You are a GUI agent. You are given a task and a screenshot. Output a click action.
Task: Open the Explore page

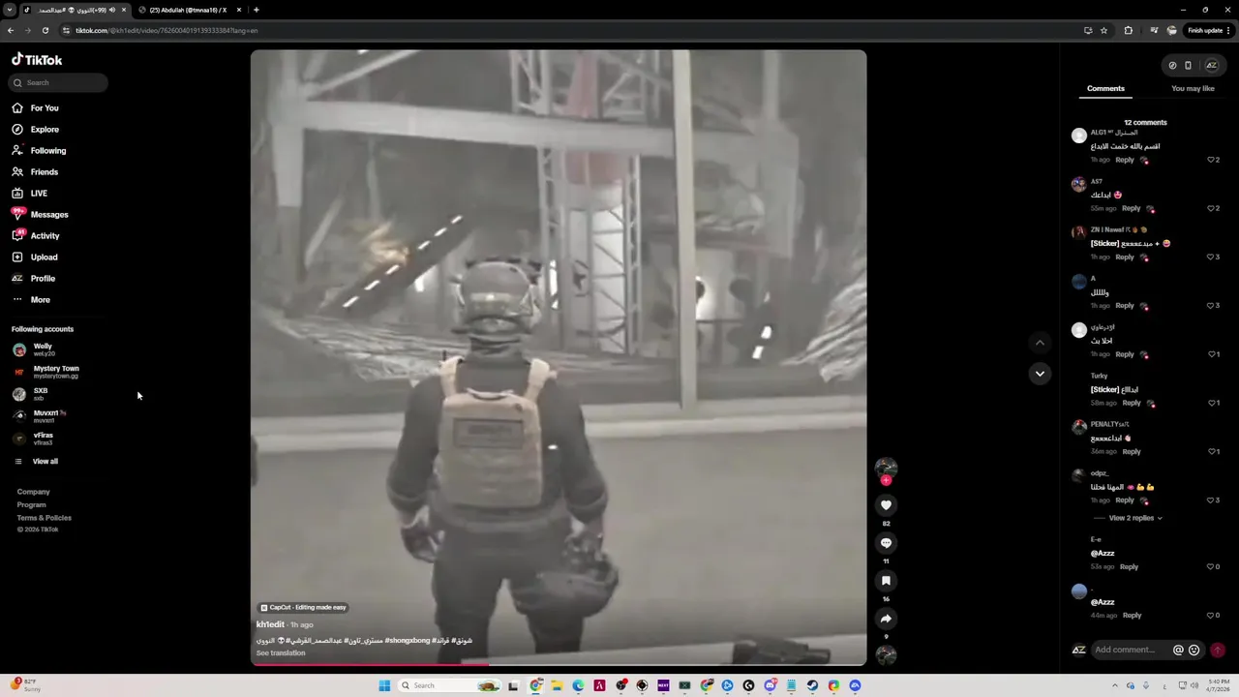pyautogui.click(x=36, y=130)
